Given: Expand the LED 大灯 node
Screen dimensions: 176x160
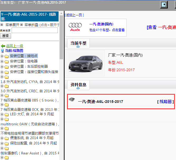Looking at the screenshot, I should coord(2,114).
